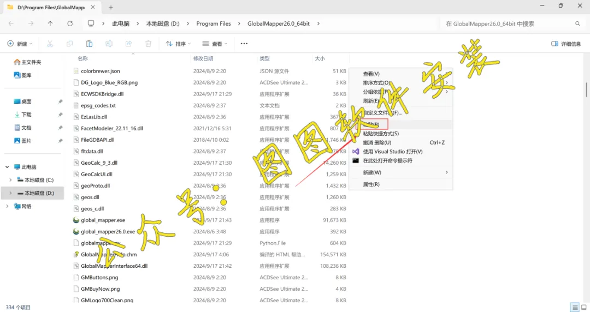Expand 本地磁盘 (C:) in sidebar
The width and height of the screenshot is (590, 312).
(10, 180)
